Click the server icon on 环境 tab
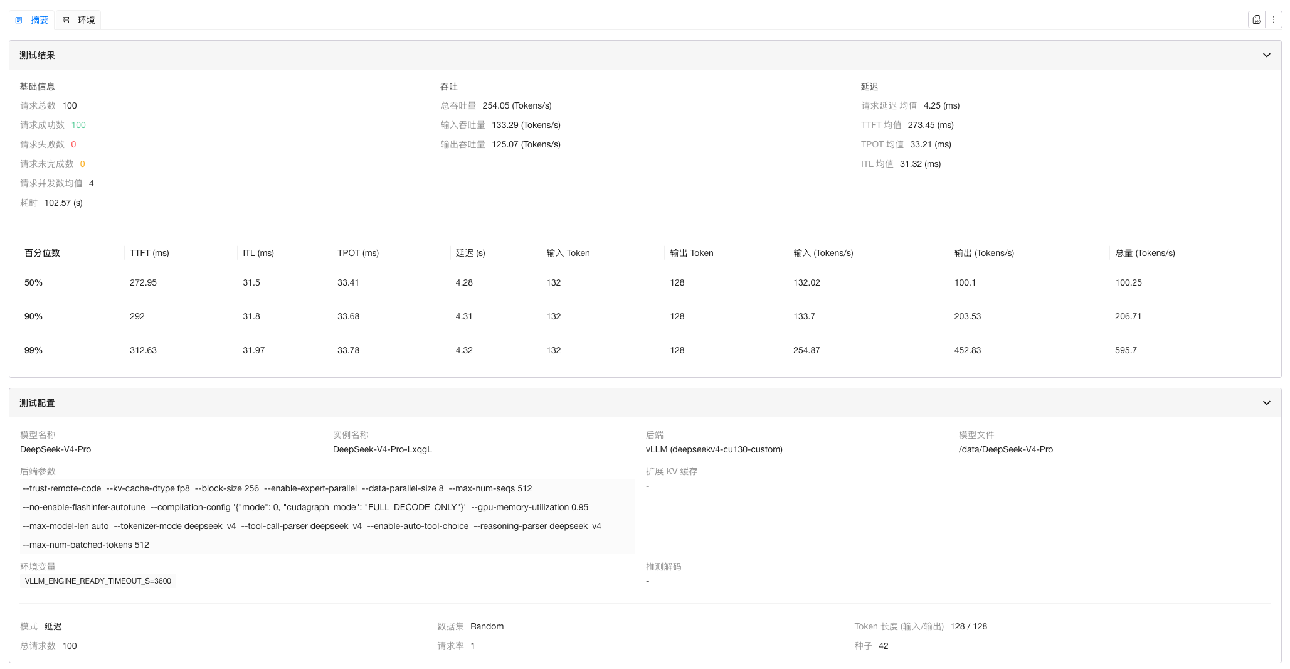 [66, 20]
